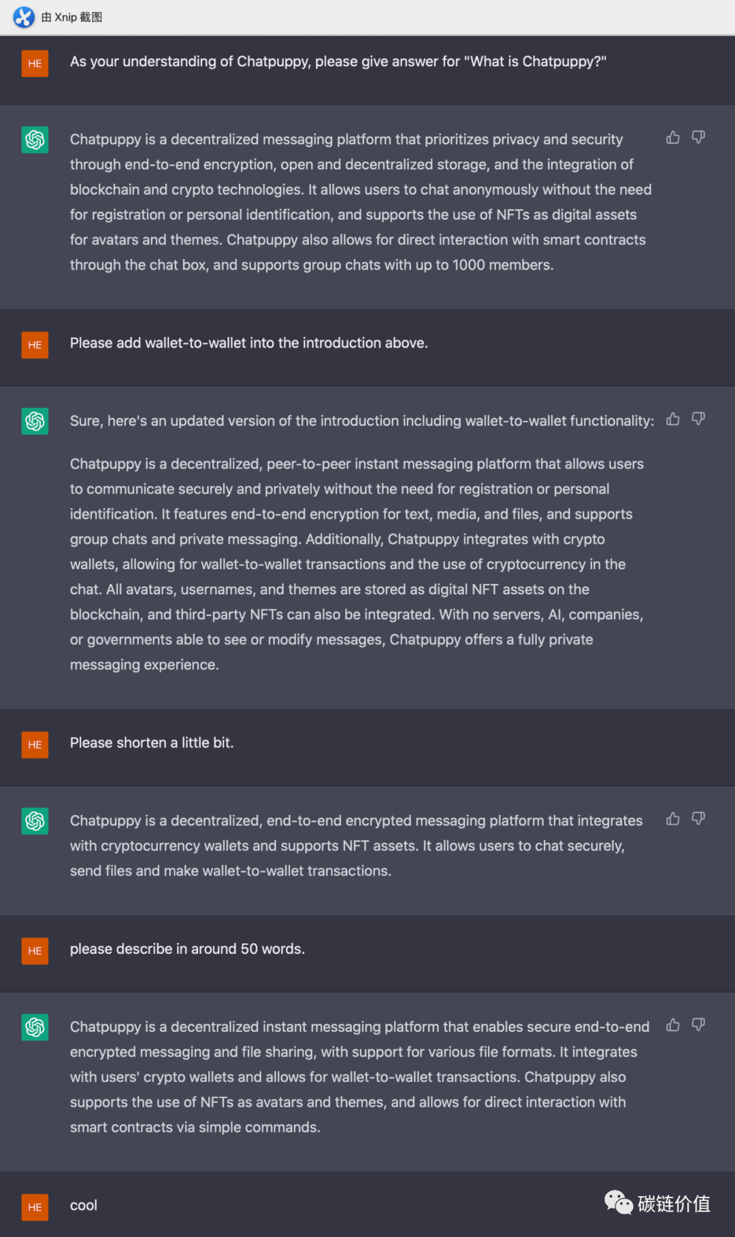Click the WeChat logo watermark
Viewport: 735px width, 1237px height.
pyautogui.click(x=619, y=1202)
